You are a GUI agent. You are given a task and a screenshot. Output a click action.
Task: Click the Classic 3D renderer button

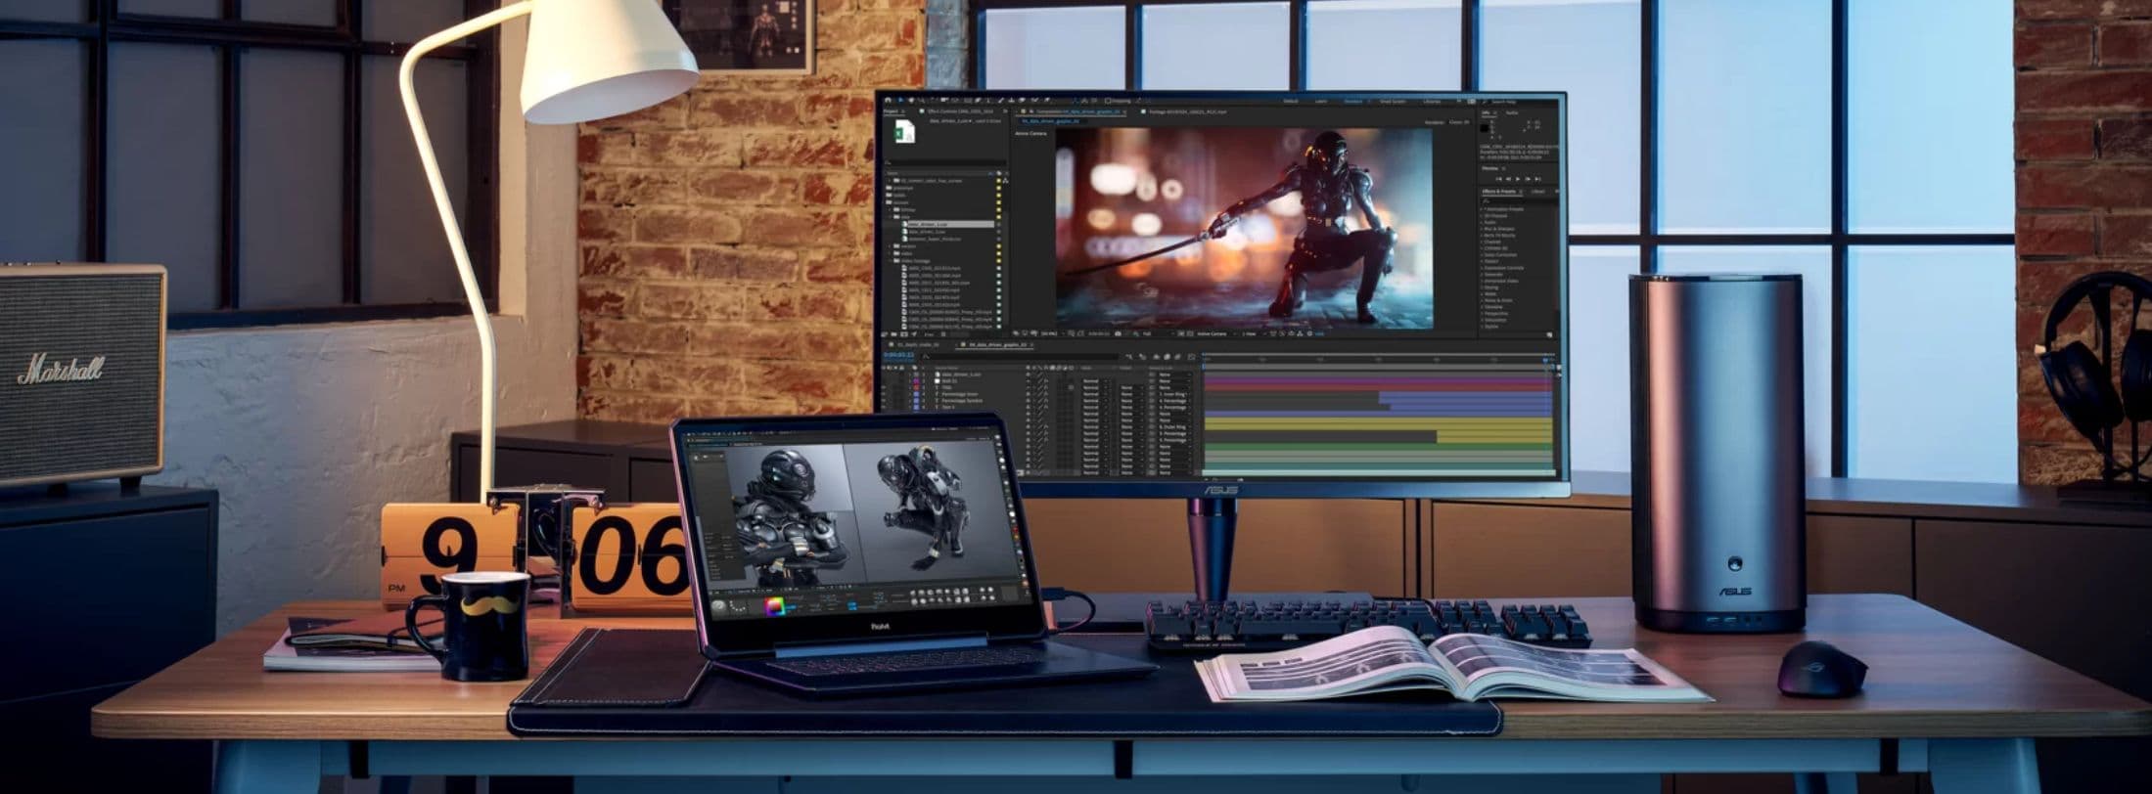[x=1458, y=122]
